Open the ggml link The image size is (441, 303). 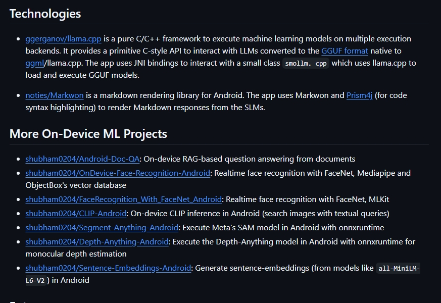pyautogui.click(x=34, y=63)
